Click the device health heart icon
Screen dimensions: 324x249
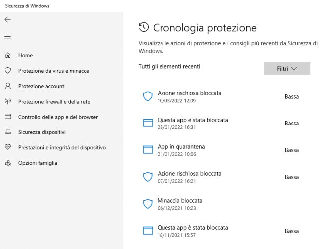coord(7,148)
